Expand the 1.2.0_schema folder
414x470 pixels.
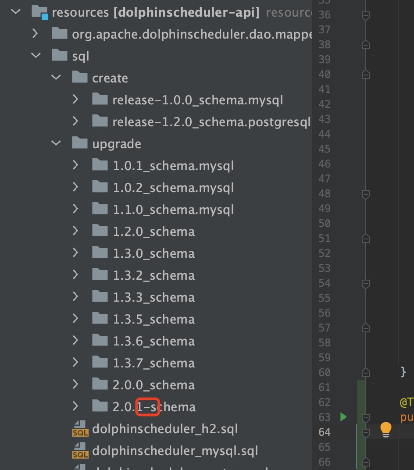(x=75, y=231)
